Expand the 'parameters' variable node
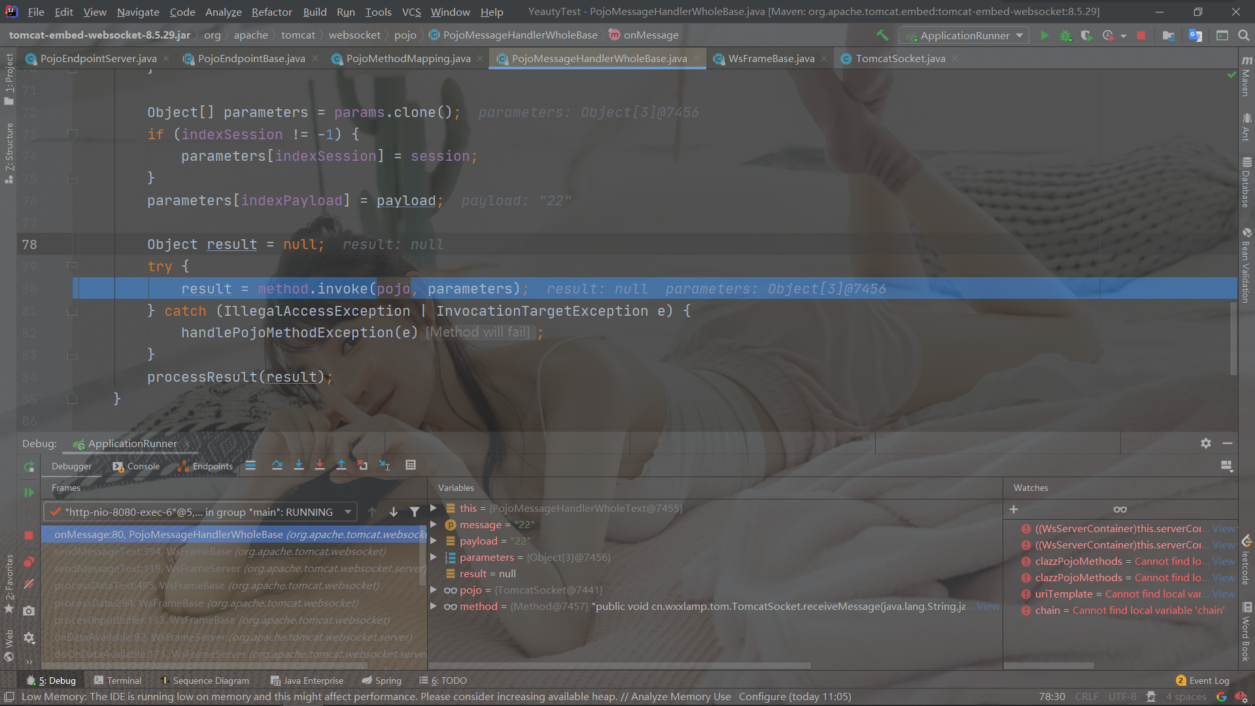 pyautogui.click(x=433, y=557)
